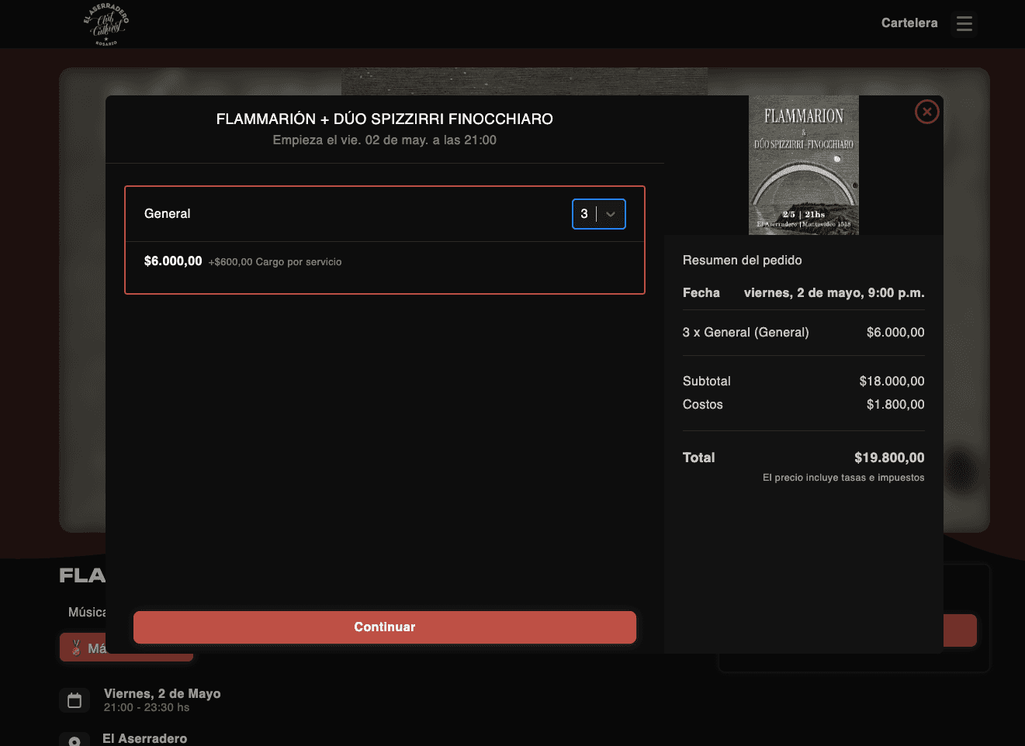Open the General ticket quantity dropdown
The width and height of the screenshot is (1025, 746).
tap(598, 213)
